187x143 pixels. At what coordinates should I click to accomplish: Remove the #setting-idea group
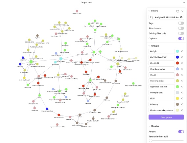click(x=182, y=80)
